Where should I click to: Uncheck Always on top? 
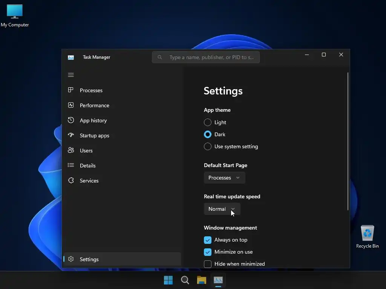click(208, 240)
